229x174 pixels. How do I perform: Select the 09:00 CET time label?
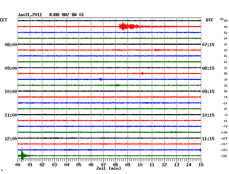pyautogui.click(x=11, y=68)
